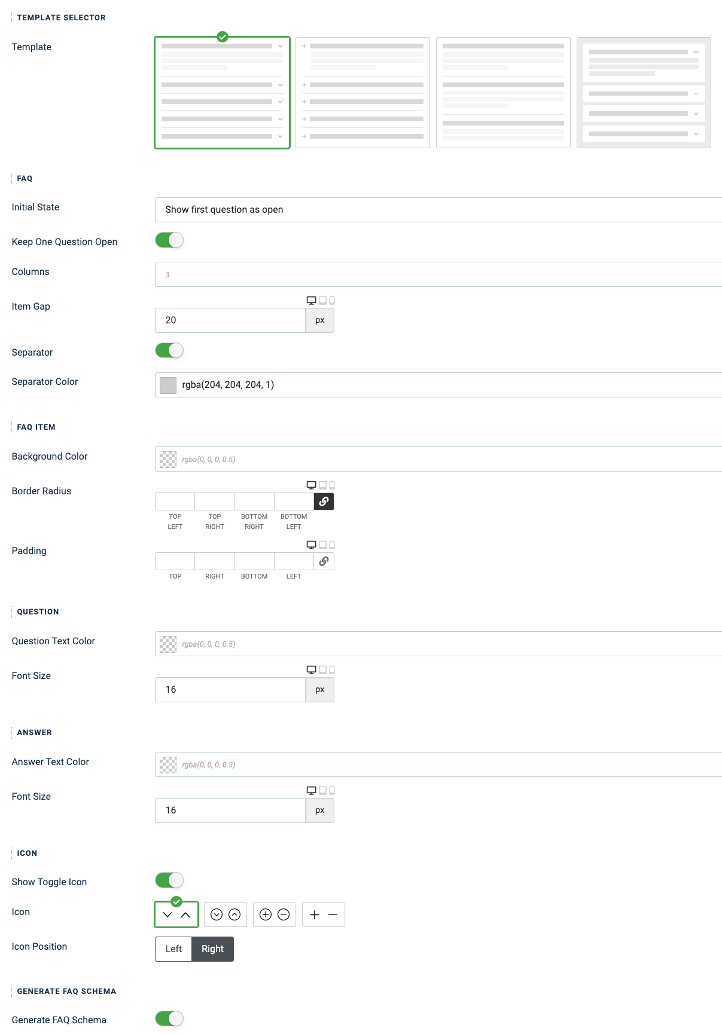Viewport: 722px width, 1034px height.
Task: Click the Item Gap value field
Action: (230, 320)
